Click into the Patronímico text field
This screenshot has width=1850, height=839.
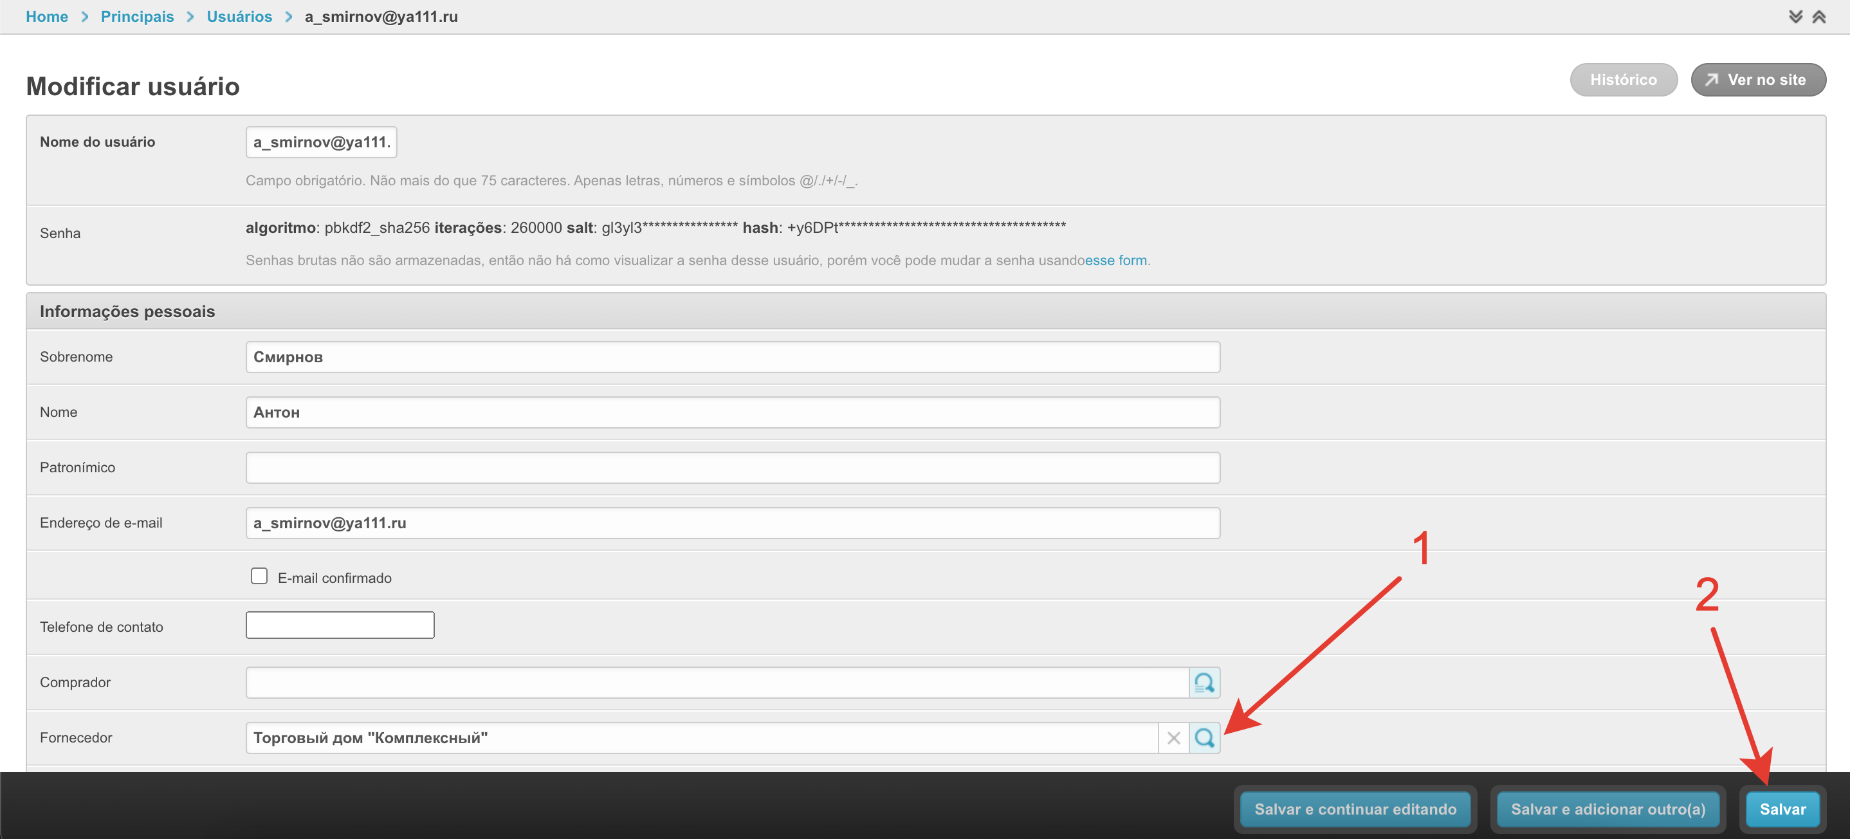point(733,468)
